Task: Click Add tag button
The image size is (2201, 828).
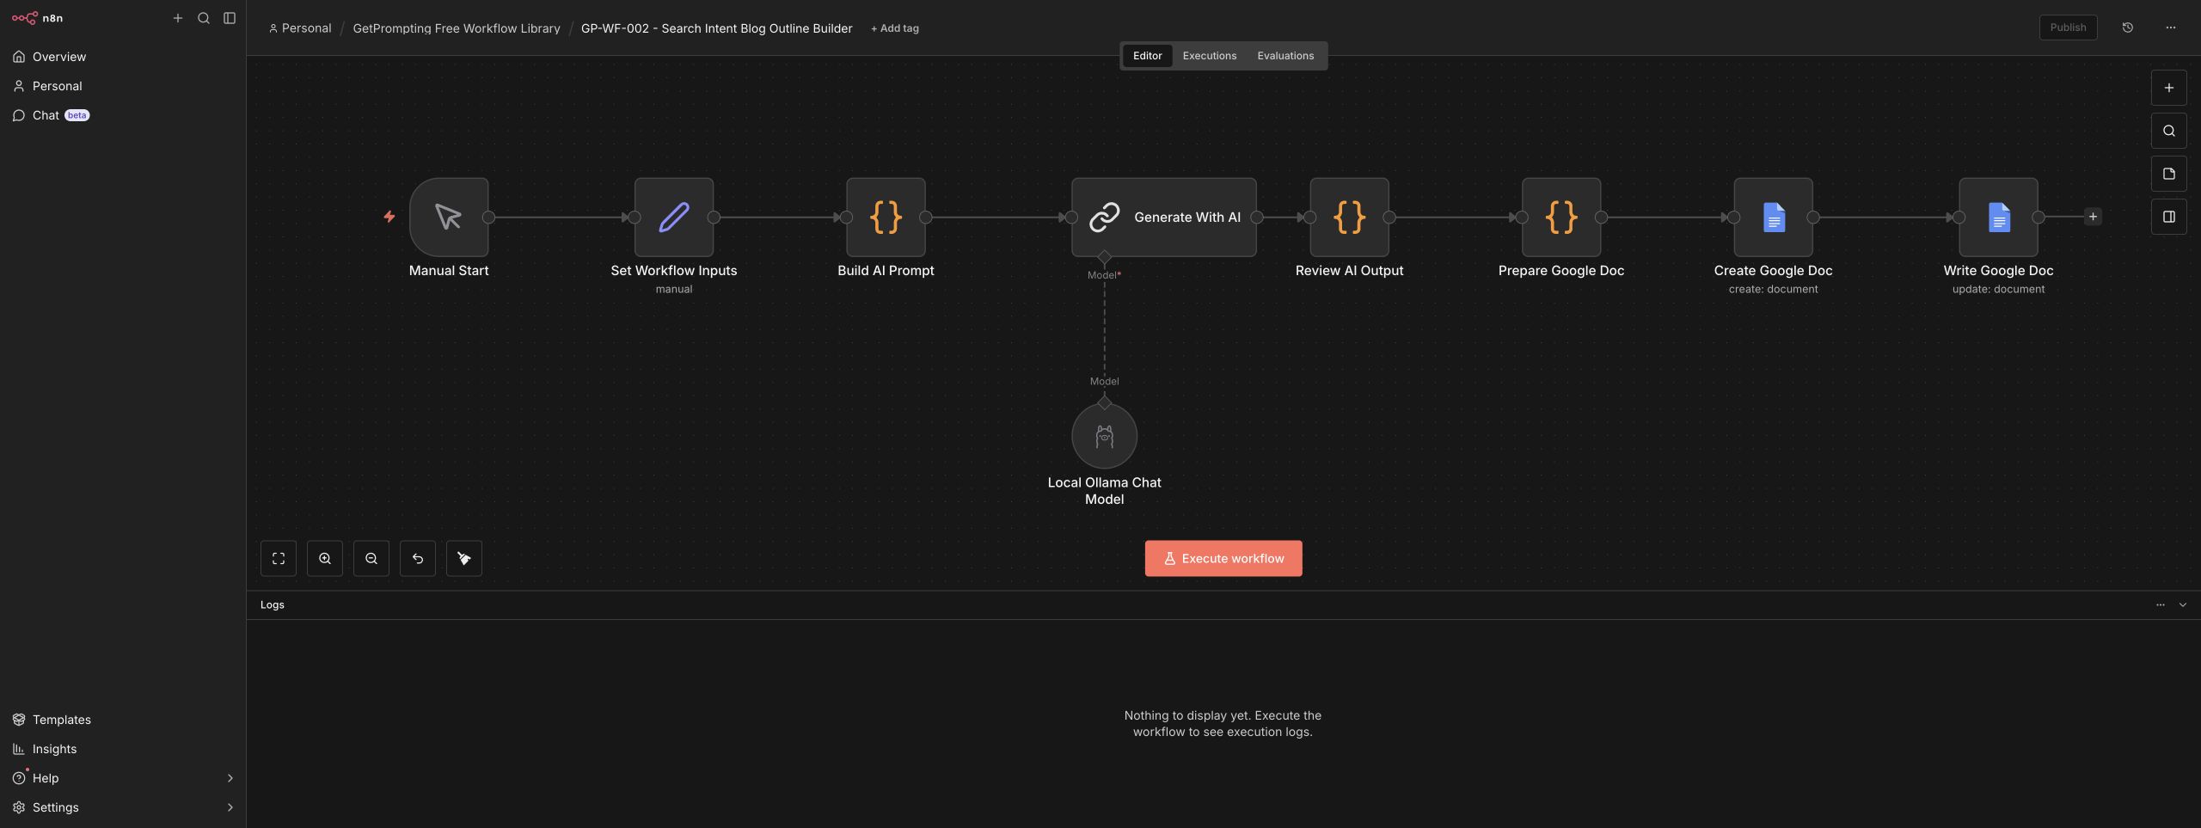Action: pyautogui.click(x=894, y=28)
